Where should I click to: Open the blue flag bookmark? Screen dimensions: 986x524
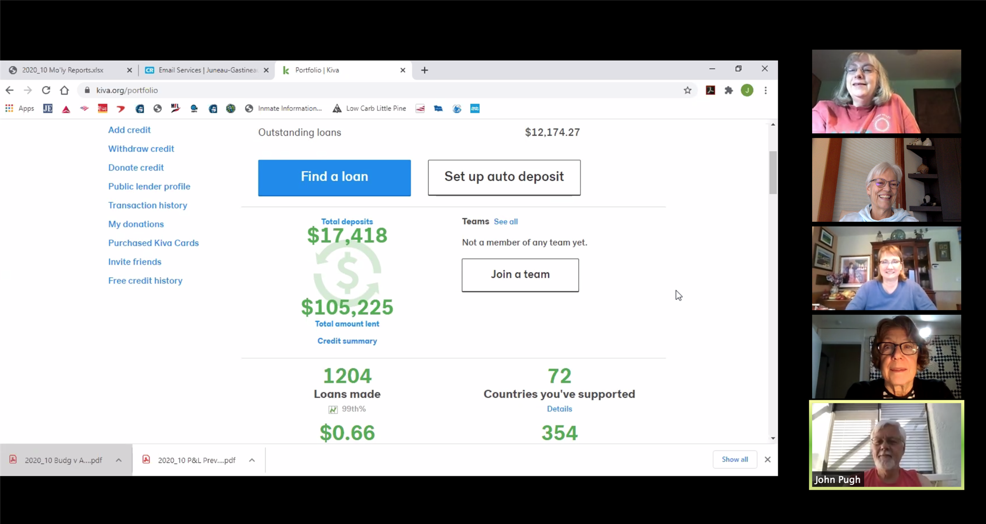click(x=438, y=108)
